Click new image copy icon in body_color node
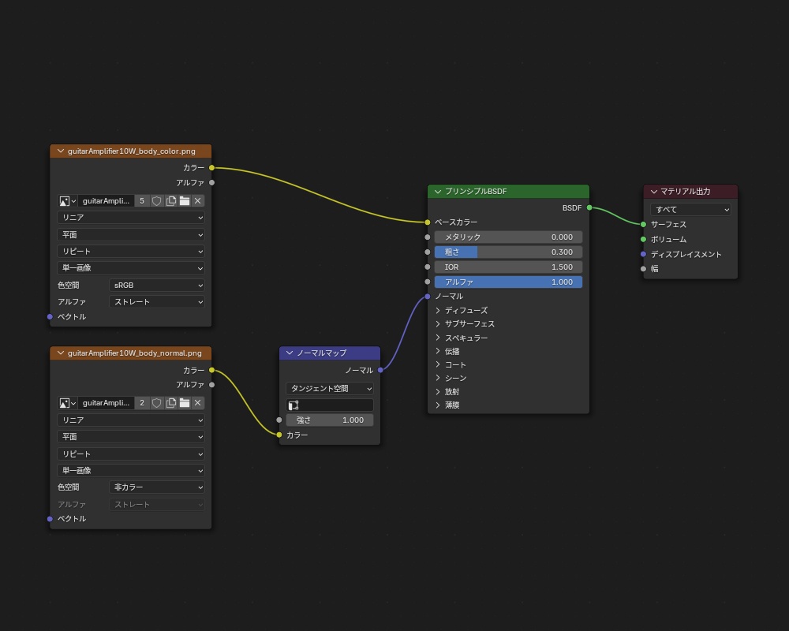The width and height of the screenshot is (789, 631). pyautogui.click(x=171, y=201)
